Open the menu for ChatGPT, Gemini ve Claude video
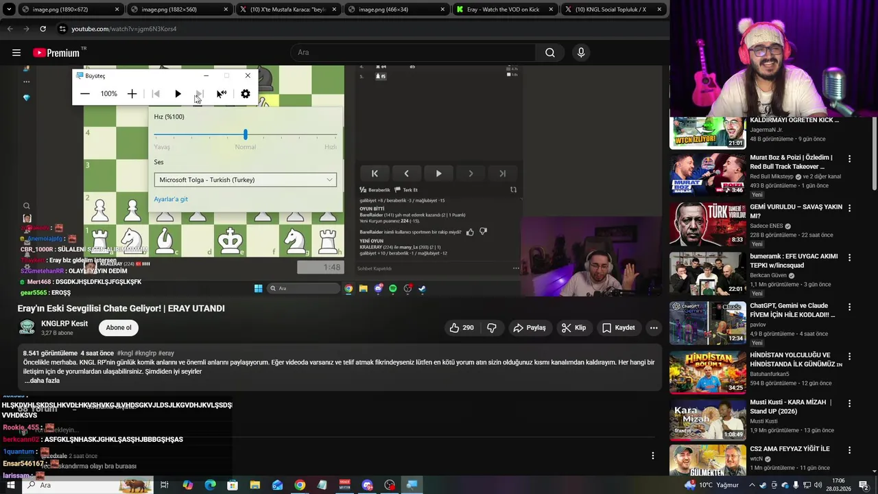This screenshot has width=878, height=494. 849,307
